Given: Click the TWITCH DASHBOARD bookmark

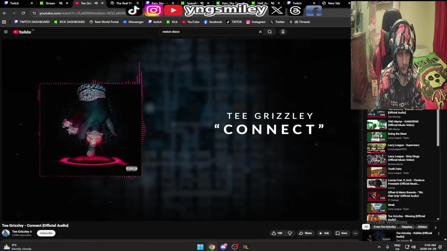Looking at the screenshot, I should [32, 22].
